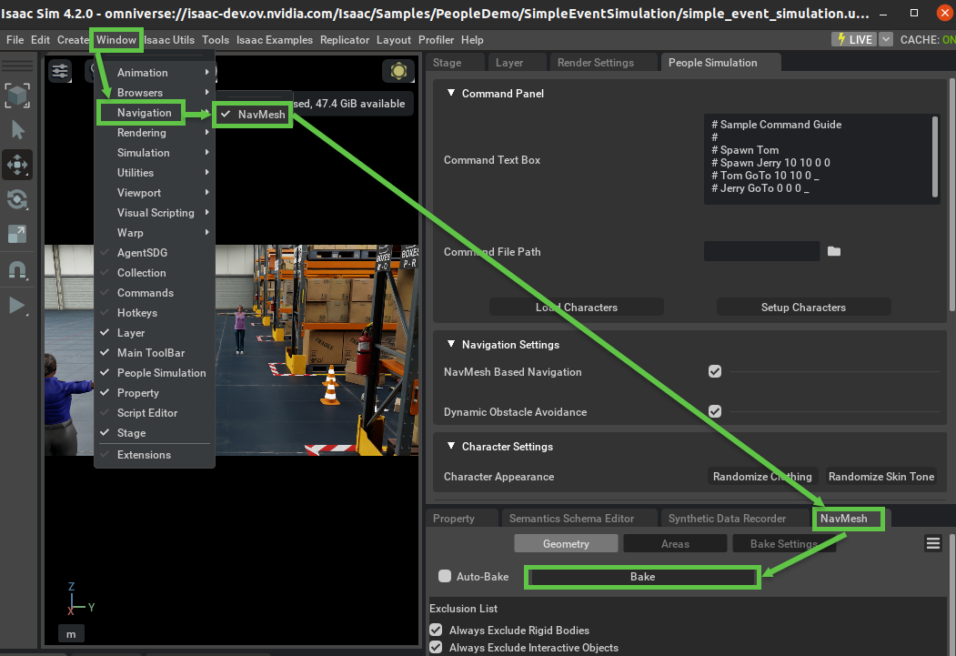Collapse the Character Settings section

point(451,446)
